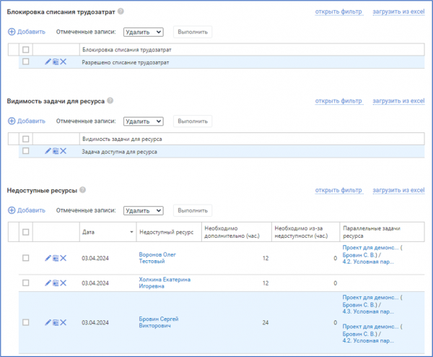This screenshot has height=357, width=433.
Task: Click открыть фильтр in Блокировка списания section
Action: (338, 12)
